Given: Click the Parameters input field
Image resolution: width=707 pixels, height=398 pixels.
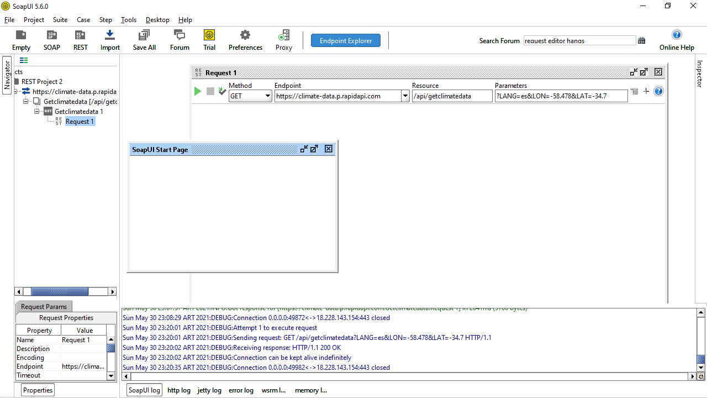Looking at the screenshot, I should coord(561,96).
